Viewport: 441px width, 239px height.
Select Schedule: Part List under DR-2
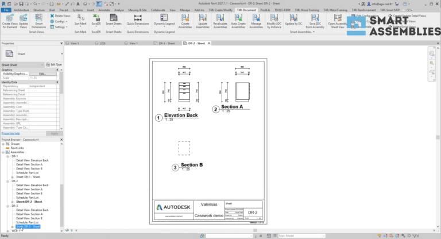coord(28,198)
